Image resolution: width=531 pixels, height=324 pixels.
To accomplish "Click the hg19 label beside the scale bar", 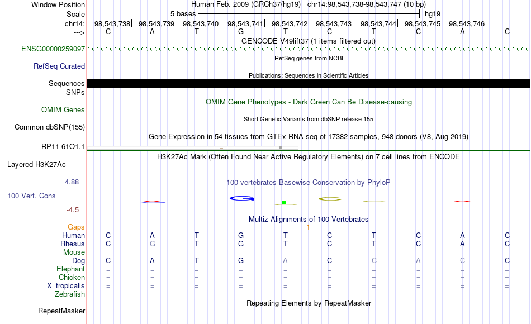I will pos(433,14).
